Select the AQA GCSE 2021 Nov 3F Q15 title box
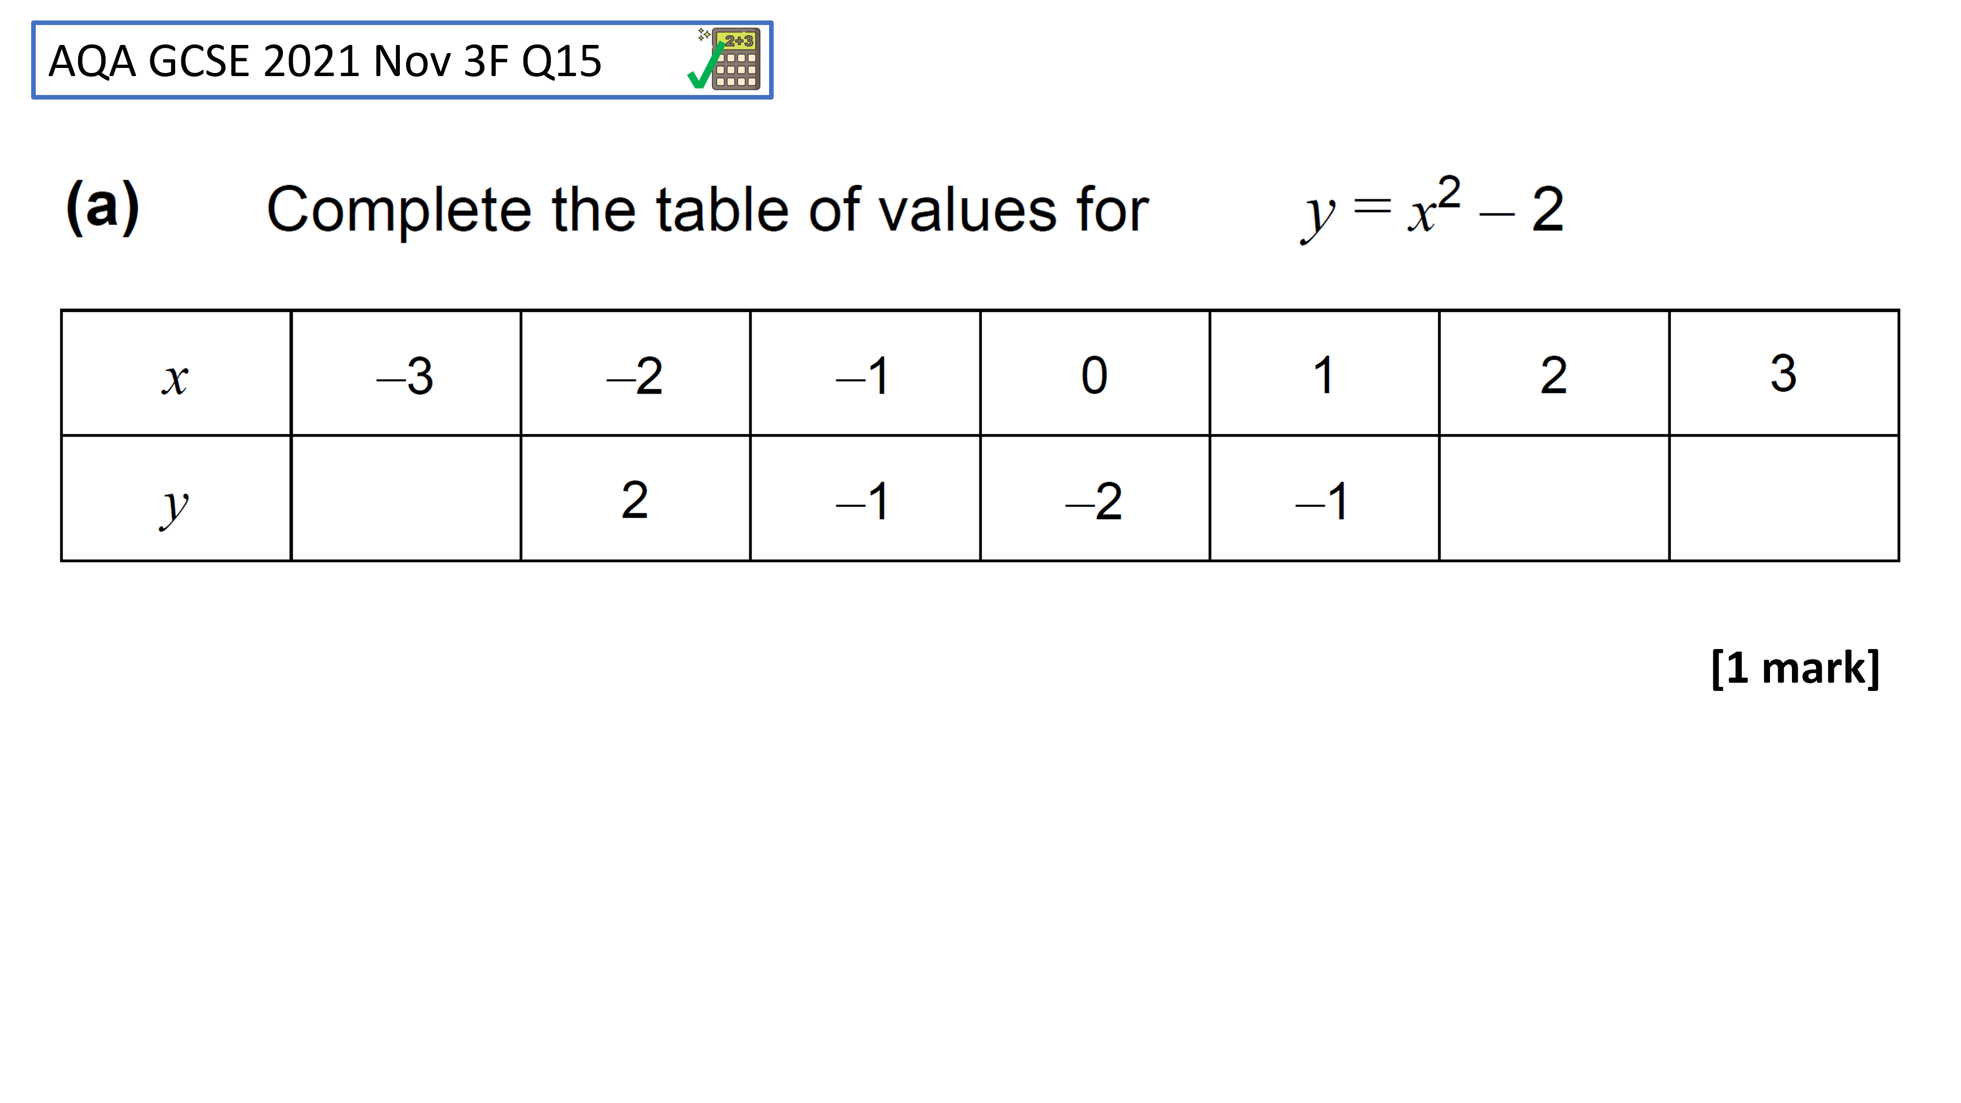The width and height of the screenshot is (1961, 1103). (402, 60)
